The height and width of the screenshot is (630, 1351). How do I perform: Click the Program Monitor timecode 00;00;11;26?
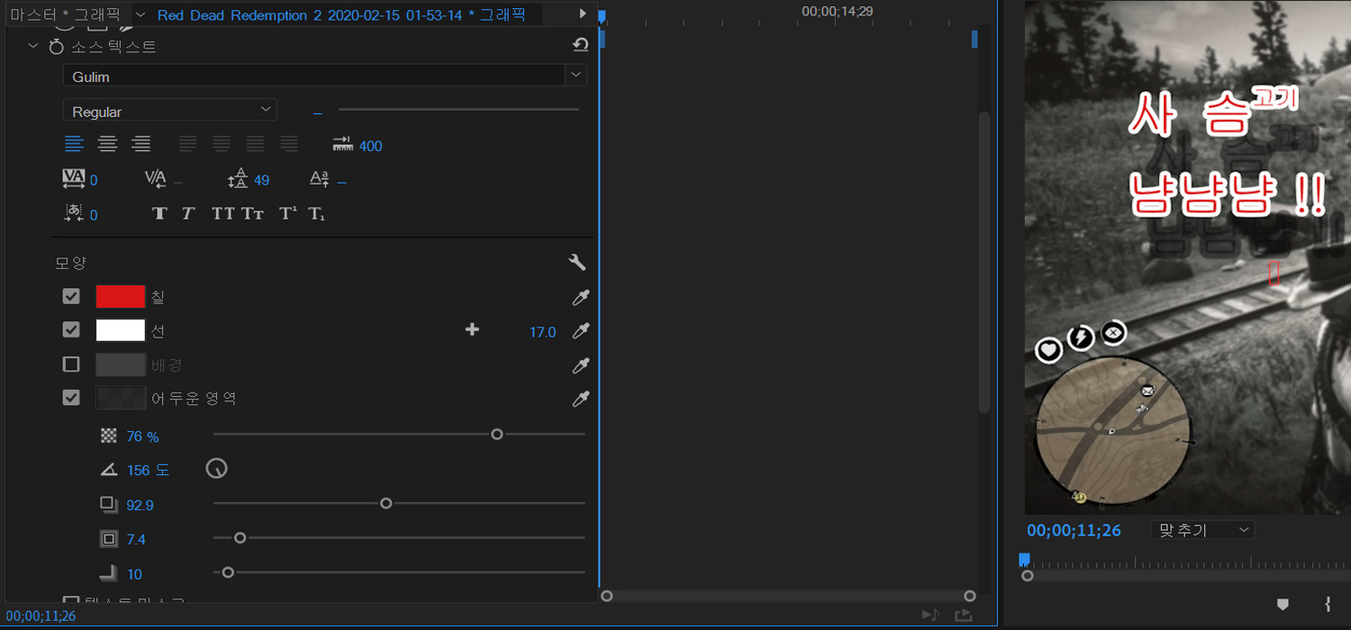1074,530
